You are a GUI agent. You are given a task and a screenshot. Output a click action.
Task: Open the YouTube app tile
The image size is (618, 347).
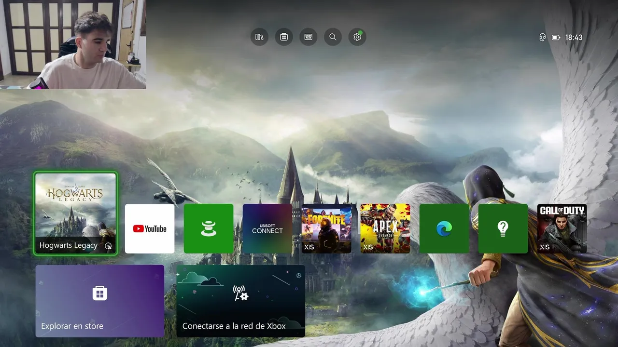pos(150,228)
